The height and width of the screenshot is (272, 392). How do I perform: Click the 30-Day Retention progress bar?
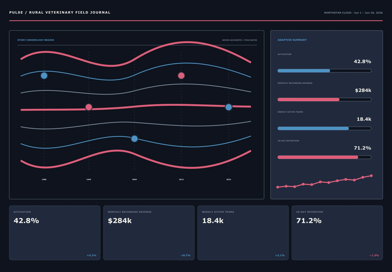click(x=324, y=157)
